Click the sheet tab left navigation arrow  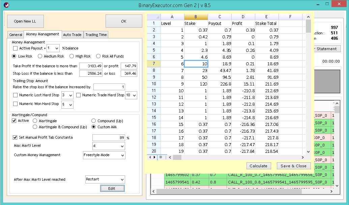pyautogui.click(x=150, y=157)
